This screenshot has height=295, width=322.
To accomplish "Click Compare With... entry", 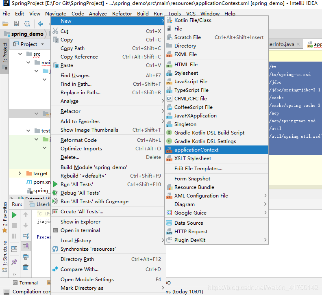I will click(108, 269).
